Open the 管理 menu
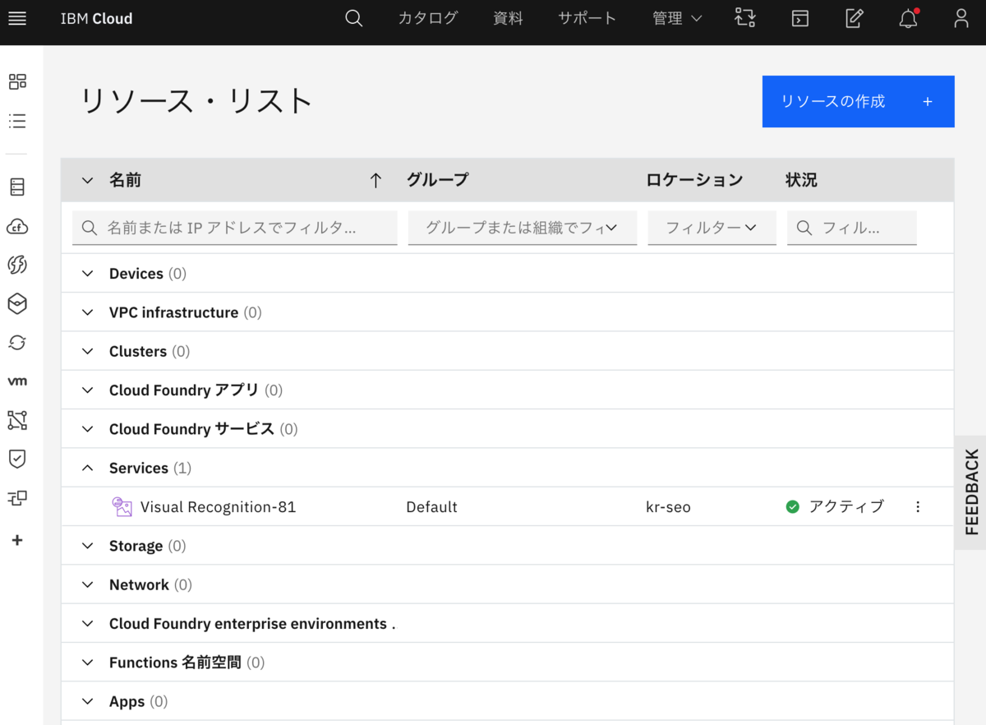This screenshot has width=986, height=725. (x=677, y=18)
